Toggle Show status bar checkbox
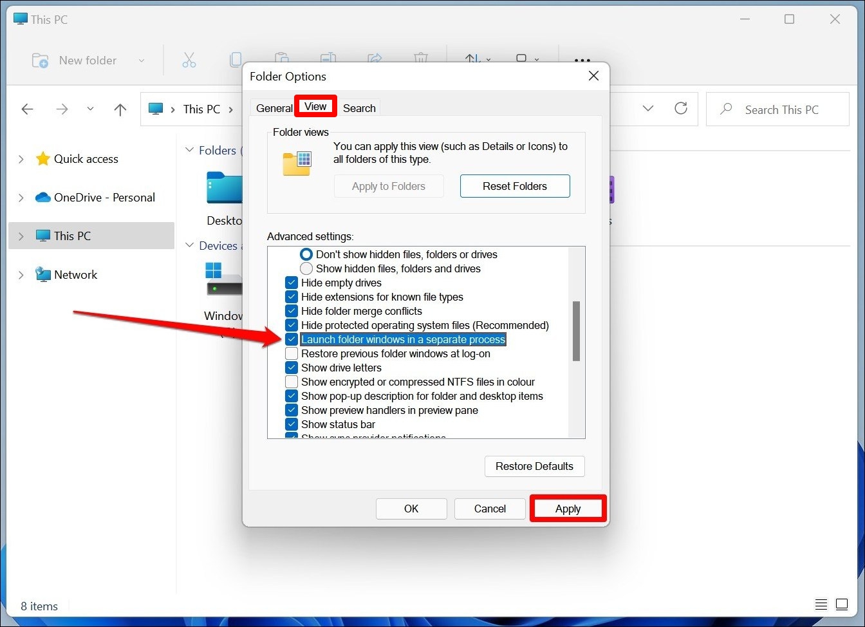The height and width of the screenshot is (627, 865). 292,424
